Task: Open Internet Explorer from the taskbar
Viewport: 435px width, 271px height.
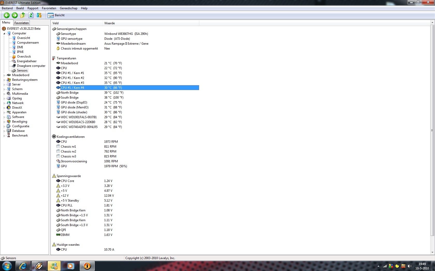Action: point(23,266)
